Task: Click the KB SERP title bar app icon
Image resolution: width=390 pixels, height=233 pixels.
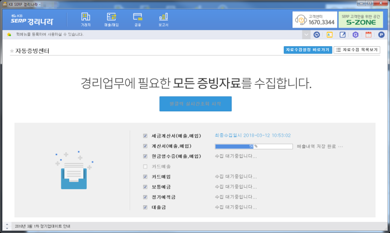Action: pyautogui.click(x=5, y=4)
